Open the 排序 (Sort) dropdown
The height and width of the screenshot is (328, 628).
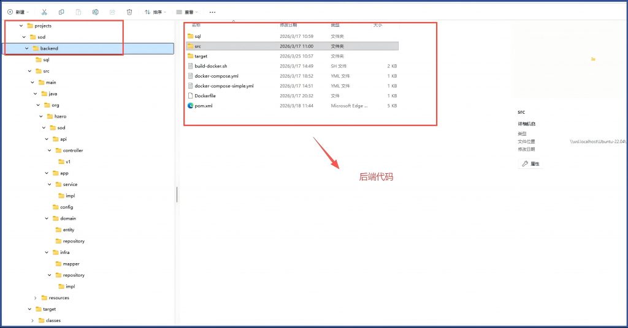156,12
